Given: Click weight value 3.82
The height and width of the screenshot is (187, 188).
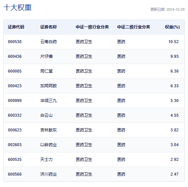Looking at the screenshot, I should click(x=174, y=130).
